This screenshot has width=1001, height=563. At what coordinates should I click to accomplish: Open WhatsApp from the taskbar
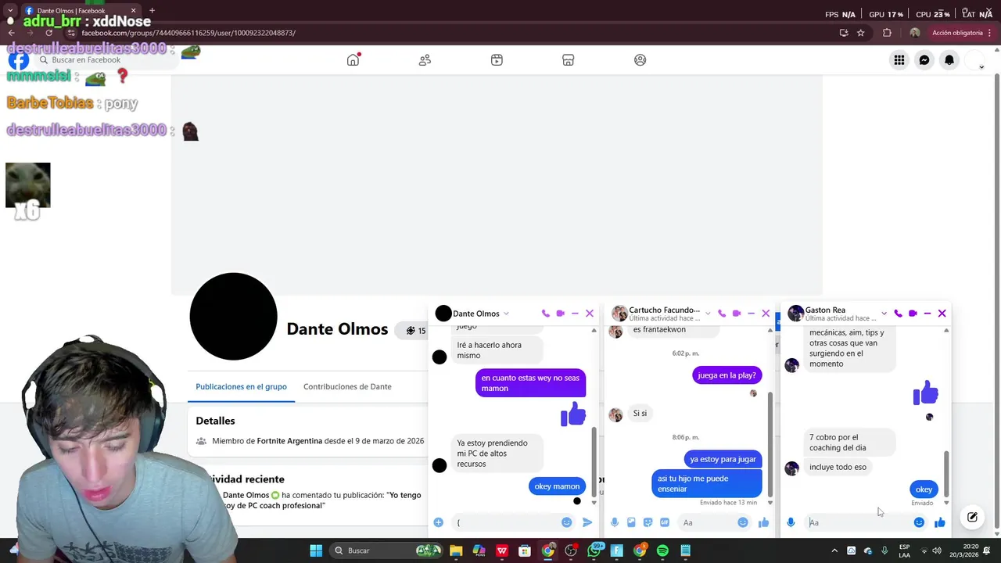(594, 550)
